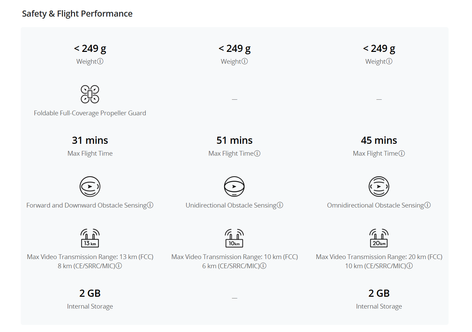Open info icon beside middle column Weight

244,61
